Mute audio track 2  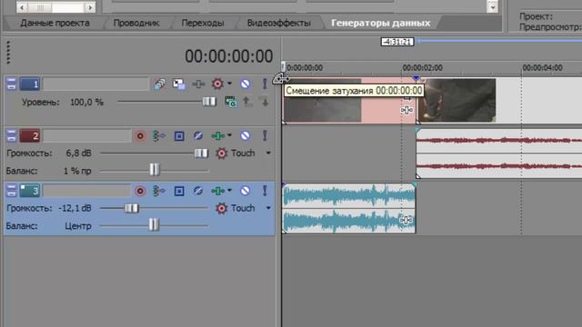point(245,136)
